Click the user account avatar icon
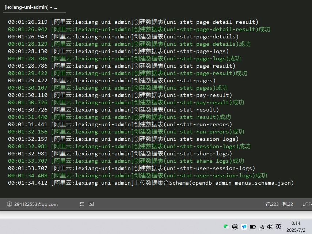This screenshot has height=234, width=312. coord(9,204)
